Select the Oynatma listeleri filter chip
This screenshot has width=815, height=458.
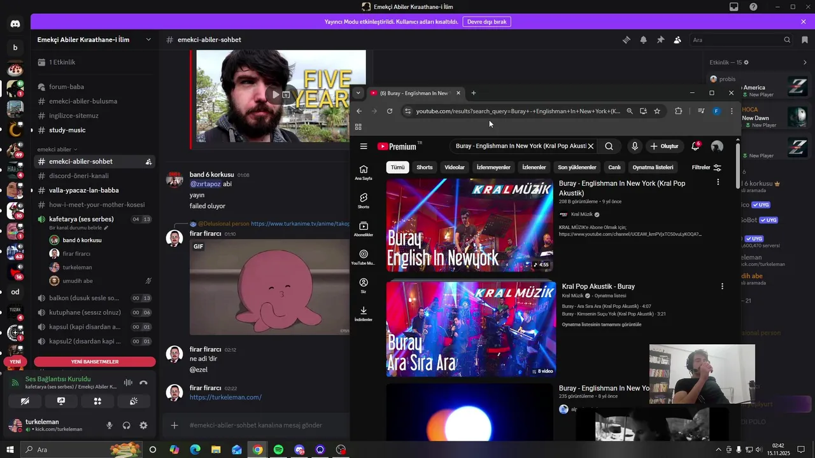coord(653,167)
